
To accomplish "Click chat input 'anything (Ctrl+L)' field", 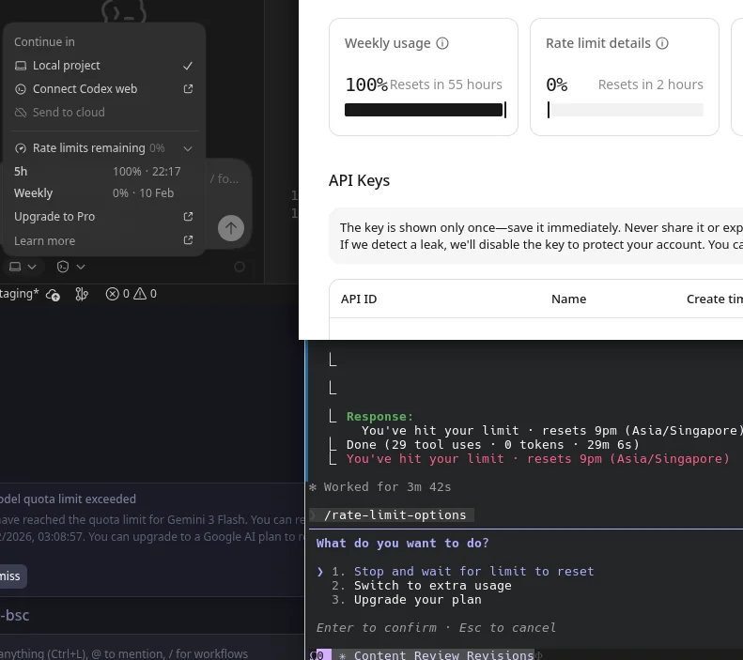I will [124, 653].
